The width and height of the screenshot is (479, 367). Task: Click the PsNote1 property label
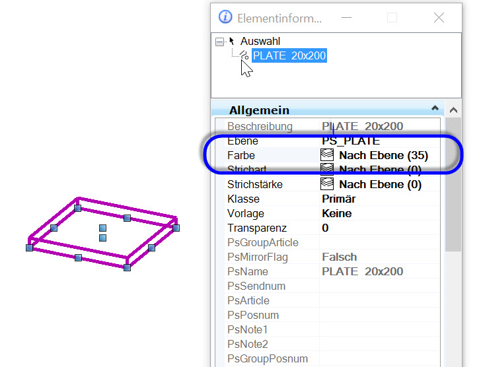coord(248,330)
